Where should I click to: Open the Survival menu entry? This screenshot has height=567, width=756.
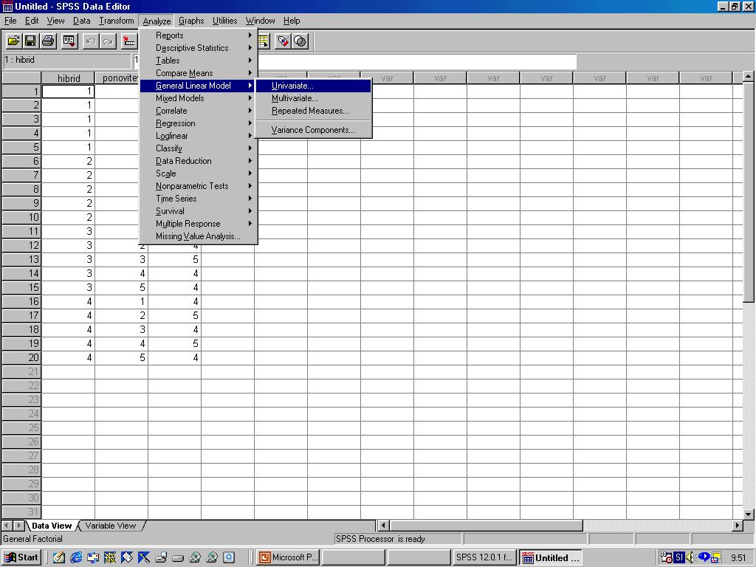[x=198, y=210]
